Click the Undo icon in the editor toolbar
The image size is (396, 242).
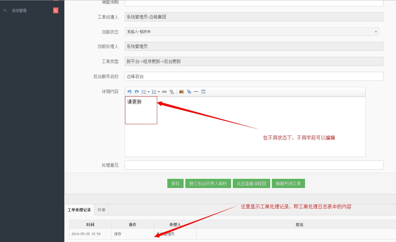129,92
